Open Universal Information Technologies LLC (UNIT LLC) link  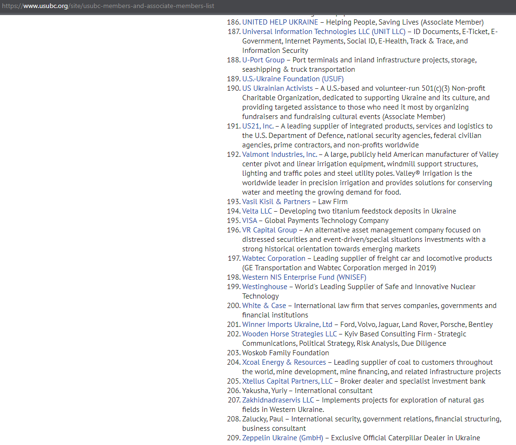coord(324,32)
